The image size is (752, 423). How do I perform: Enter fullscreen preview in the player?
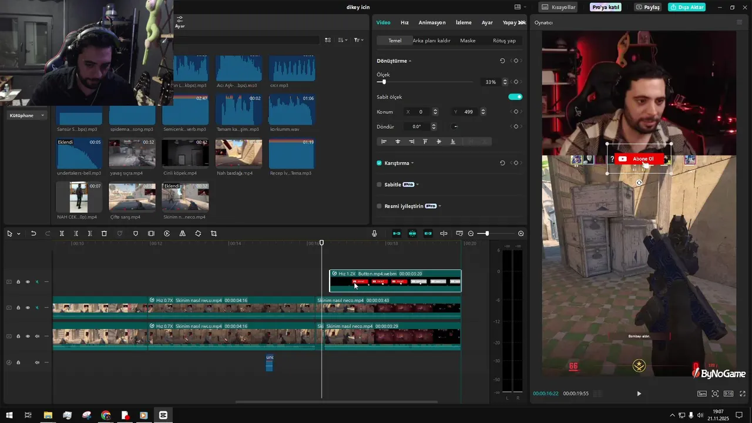point(741,394)
